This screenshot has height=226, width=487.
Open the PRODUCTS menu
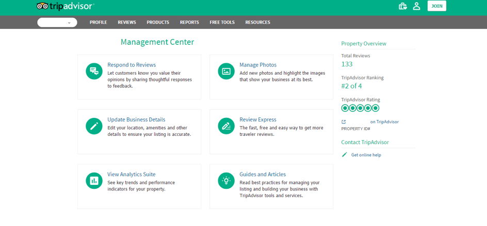point(158,22)
